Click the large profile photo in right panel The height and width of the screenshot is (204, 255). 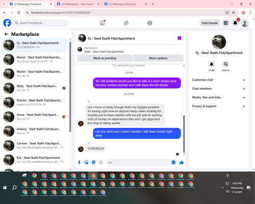tap(219, 42)
